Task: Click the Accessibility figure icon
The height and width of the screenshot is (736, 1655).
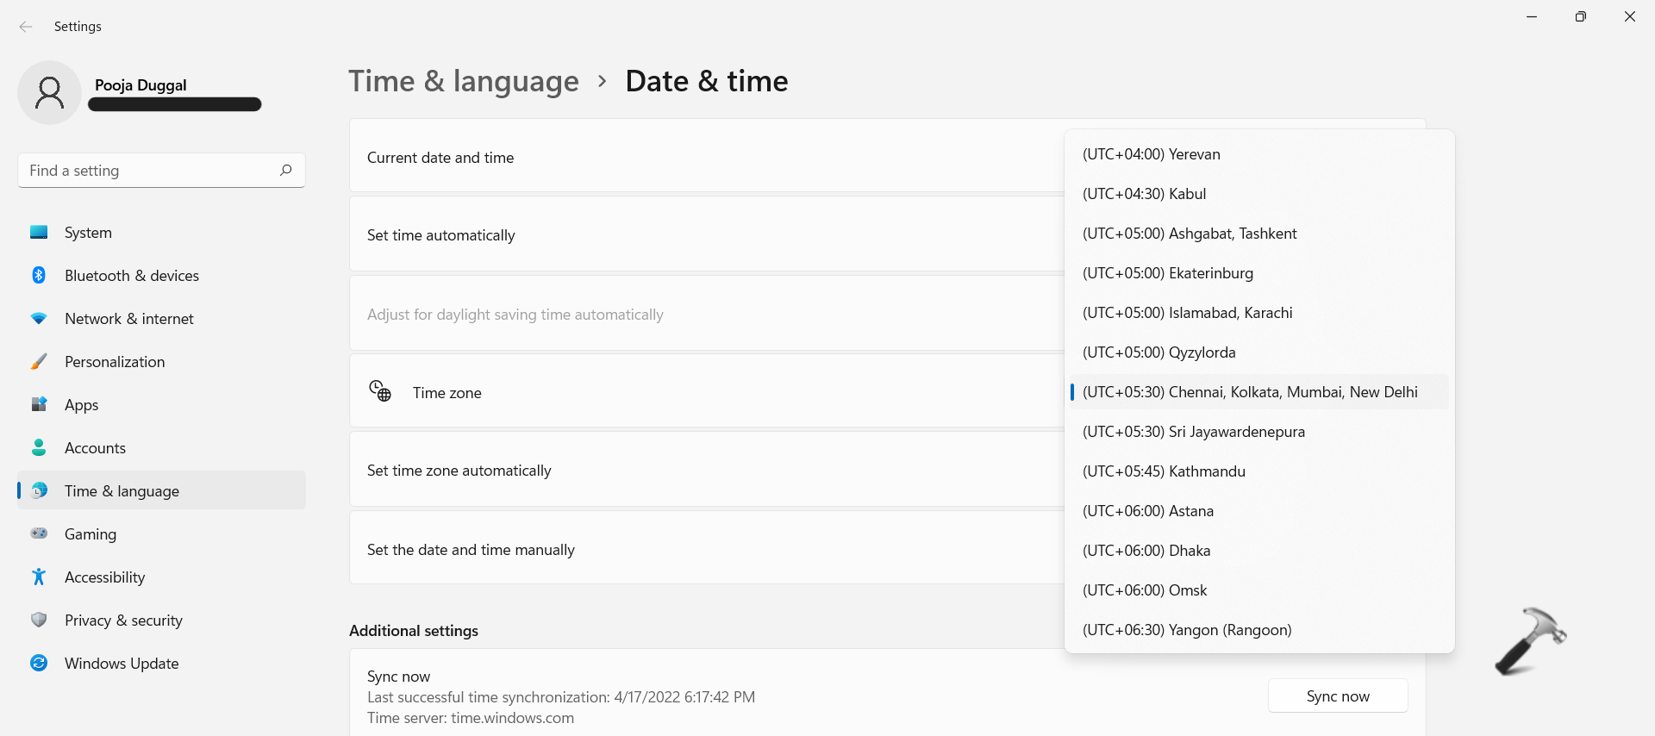Action: pos(39,577)
